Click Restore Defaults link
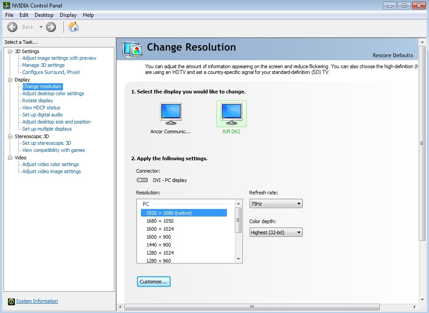The height and width of the screenshot is (313, 429). (x=393, y=55)
